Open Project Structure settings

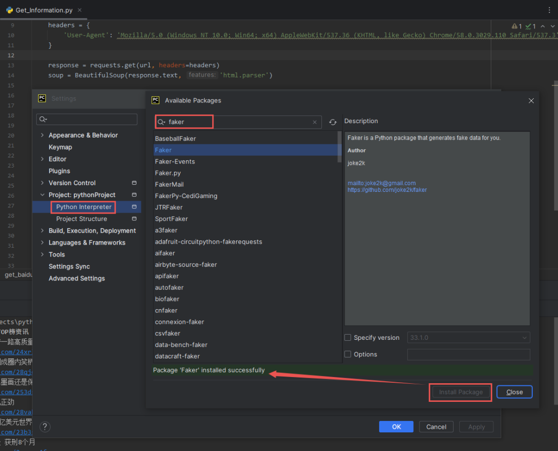coord(82,219)
